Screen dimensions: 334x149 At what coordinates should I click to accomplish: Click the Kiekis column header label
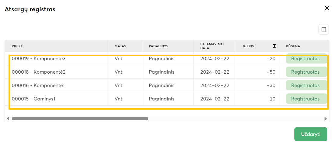click(249, 46)
